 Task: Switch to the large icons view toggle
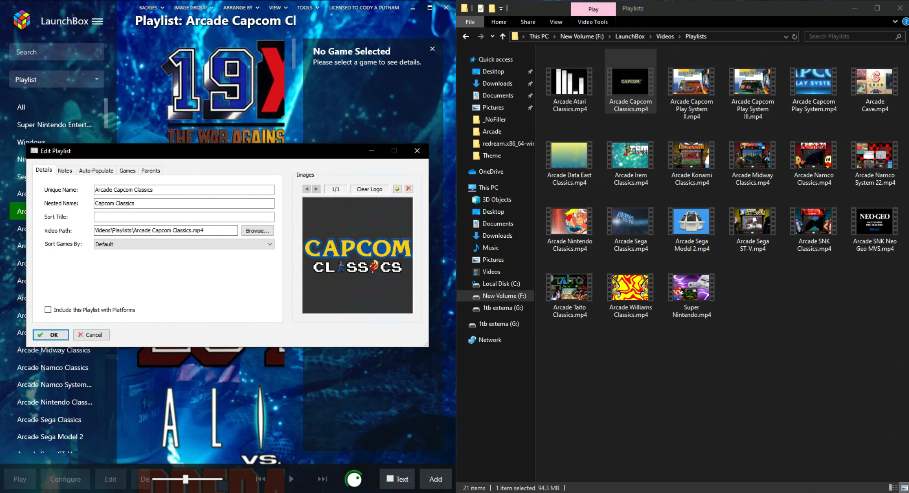[904, 488]
